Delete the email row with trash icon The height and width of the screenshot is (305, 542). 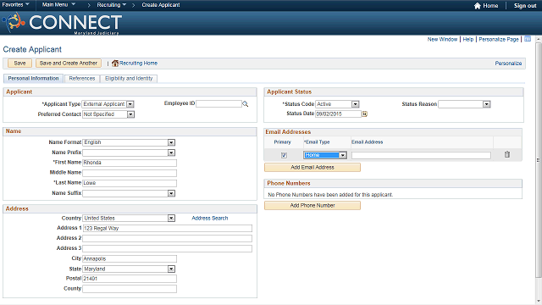pyautogui.click(x=506, y=154)
